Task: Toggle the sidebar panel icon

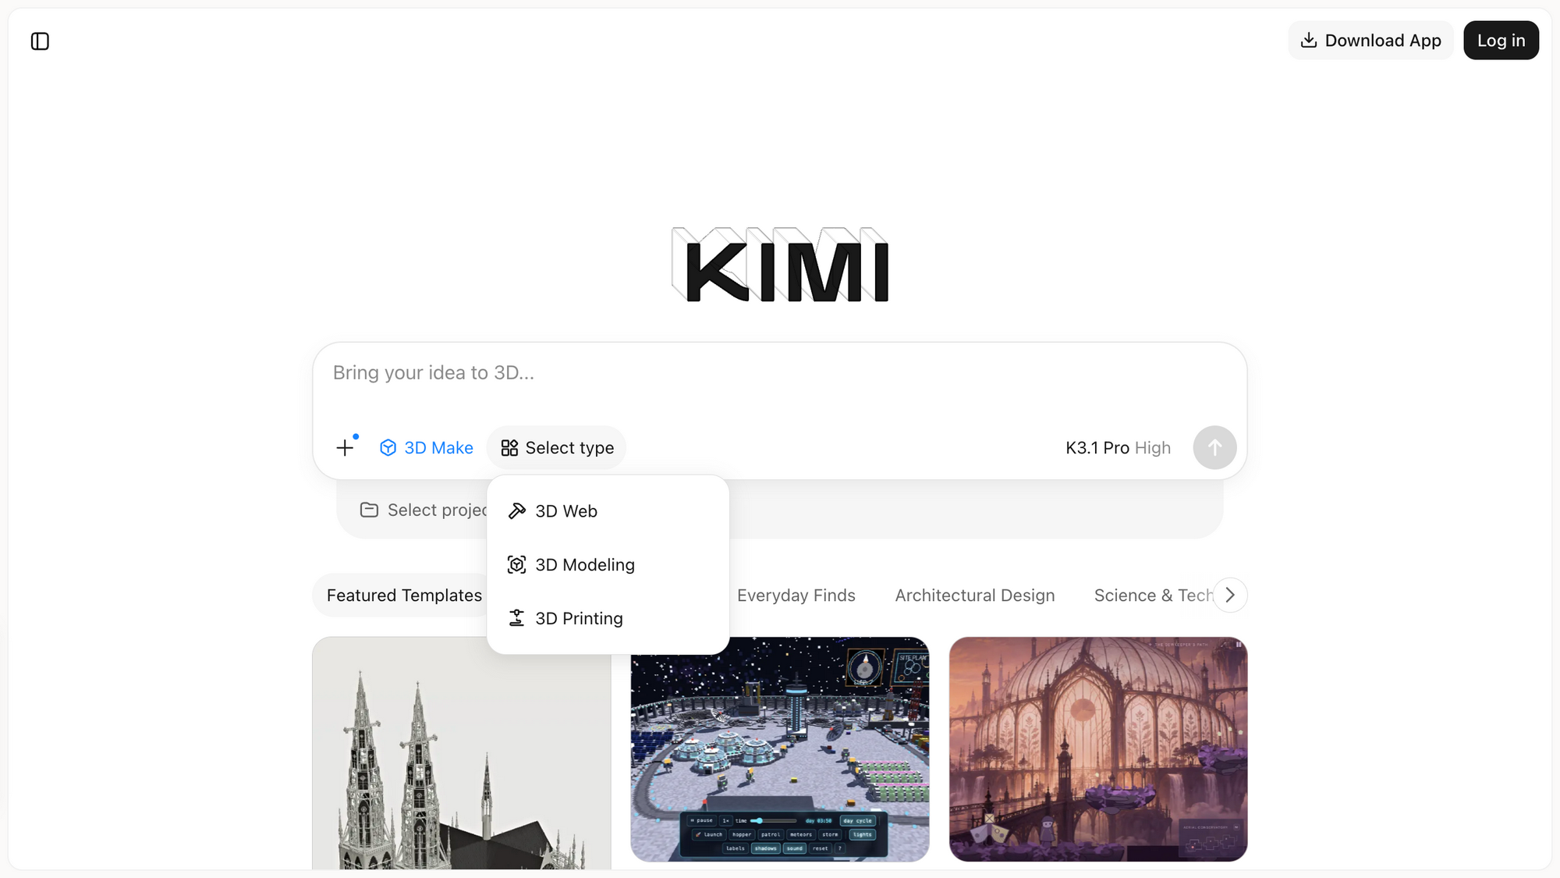Action: click(40, 41)
